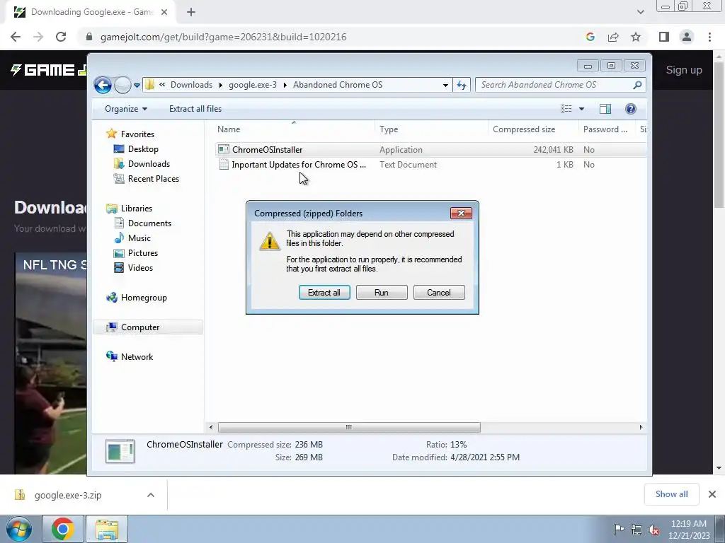725x543 pixels.
Task: Open a new Chrome tab
Action: pos(191,12)
